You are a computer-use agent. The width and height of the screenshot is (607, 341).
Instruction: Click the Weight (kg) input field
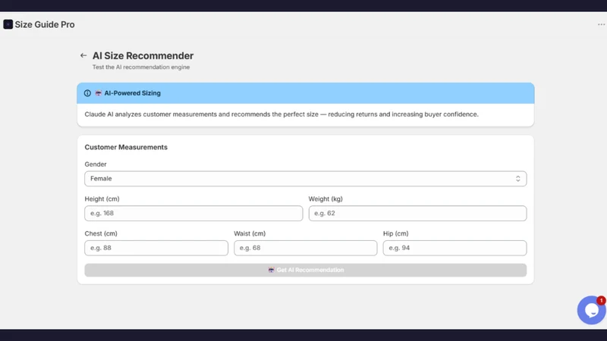[x=417, y=214]
